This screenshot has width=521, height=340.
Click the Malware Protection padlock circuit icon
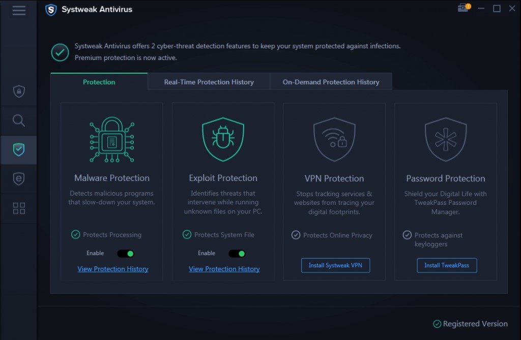[x=112, y=139]
